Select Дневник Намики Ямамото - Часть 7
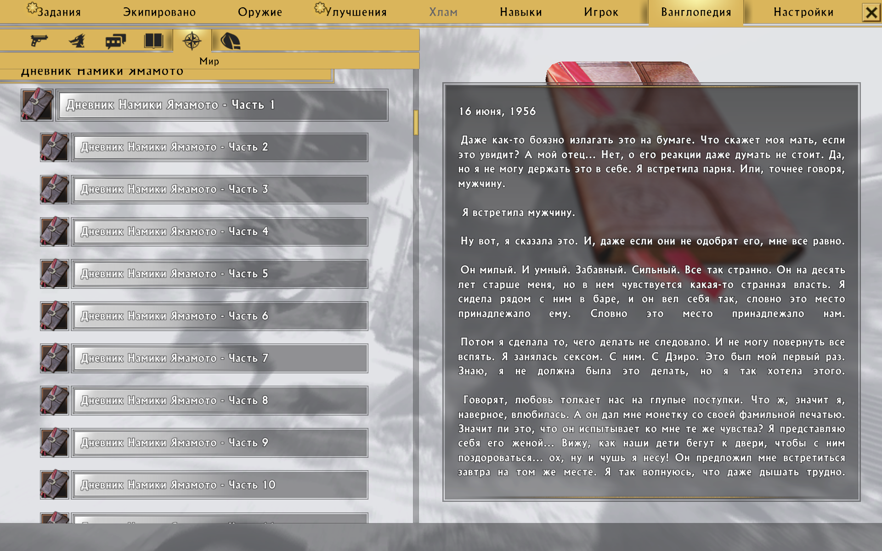Screen dimensions: 882x551 pyautogui.click(x=220, y=359)
